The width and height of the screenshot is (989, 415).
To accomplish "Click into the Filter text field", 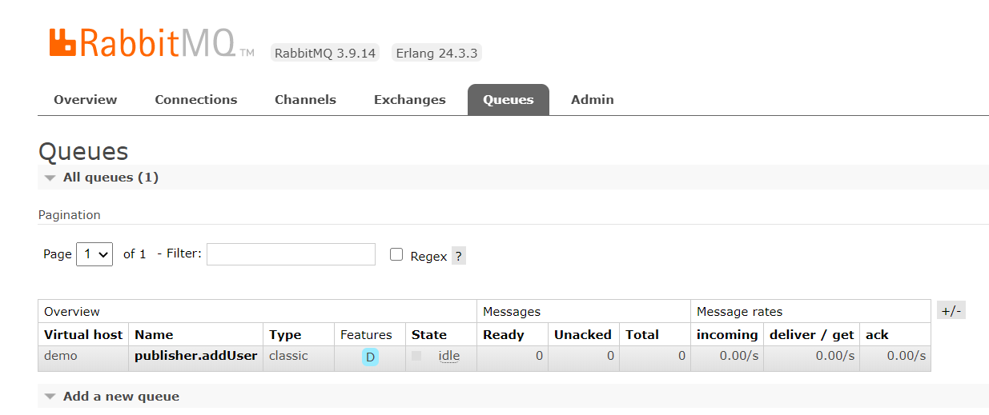I will (291, 254).
